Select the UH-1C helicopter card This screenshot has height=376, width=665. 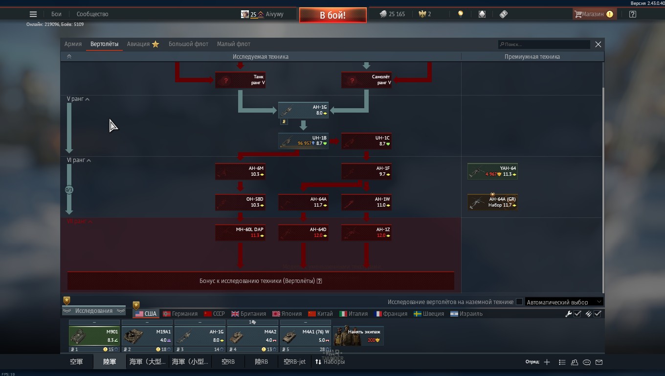tap(366, 141)
